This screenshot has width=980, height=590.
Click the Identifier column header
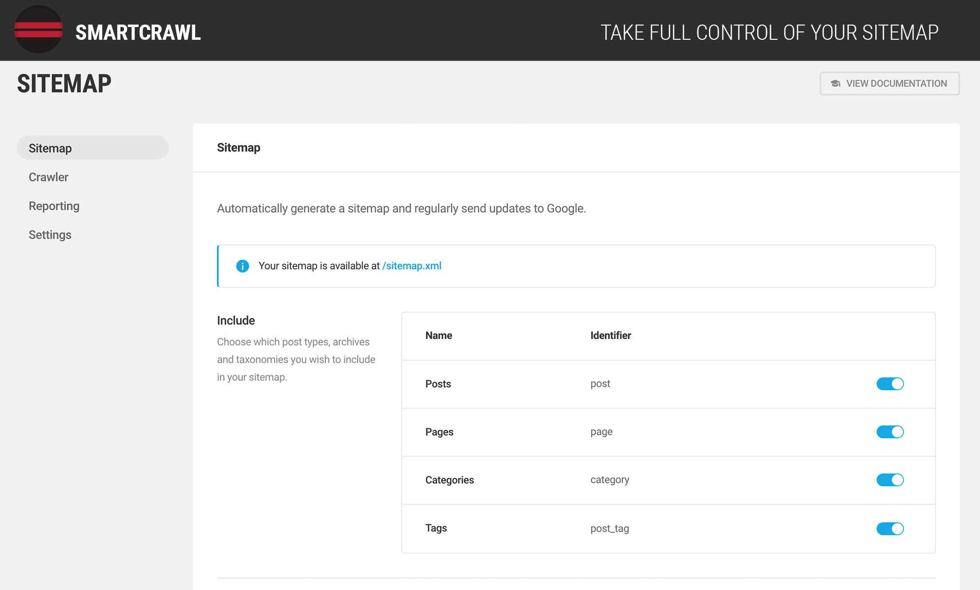(610, 336)
